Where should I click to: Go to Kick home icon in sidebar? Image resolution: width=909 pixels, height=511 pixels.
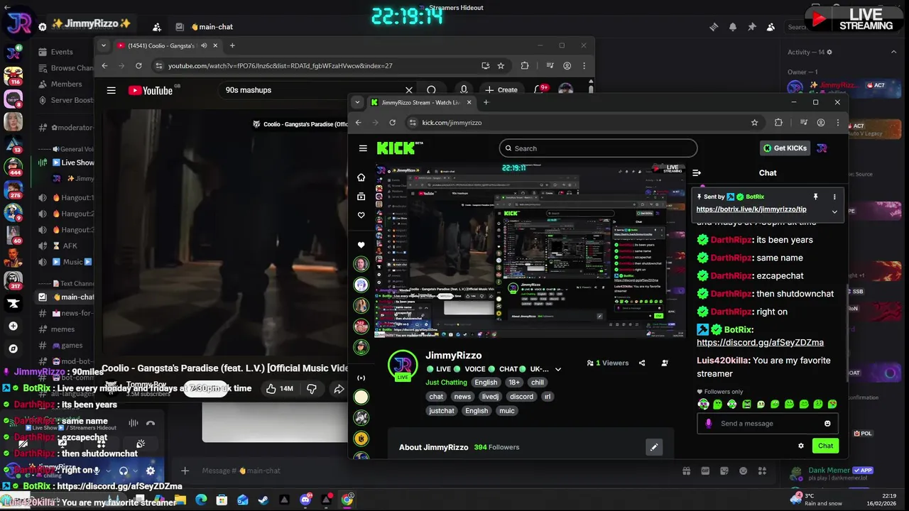[361, 177]
